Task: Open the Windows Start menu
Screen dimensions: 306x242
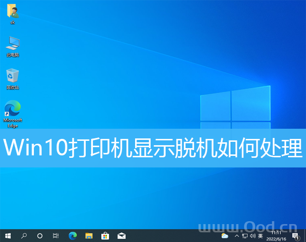Action: (x=7, y=236)
